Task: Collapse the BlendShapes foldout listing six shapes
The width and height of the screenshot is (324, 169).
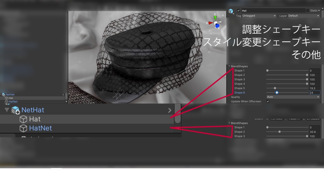Action: (229, 66)
